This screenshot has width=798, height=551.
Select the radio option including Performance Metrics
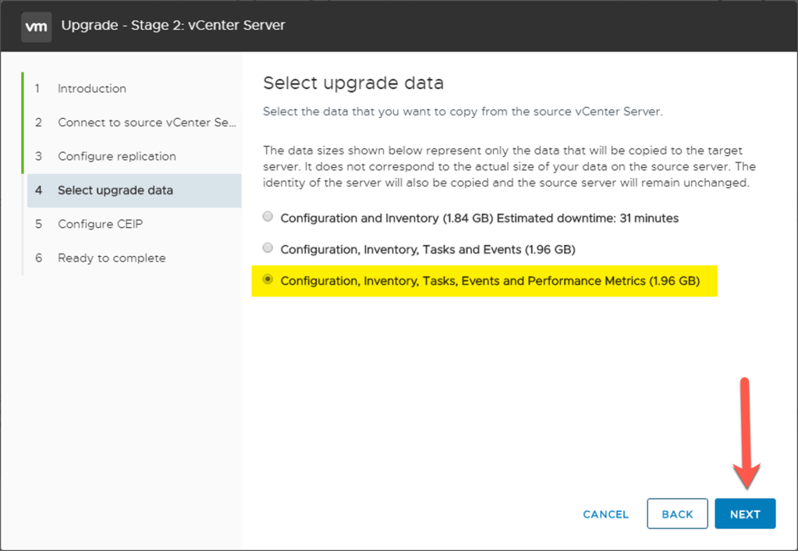pos(268,279)
